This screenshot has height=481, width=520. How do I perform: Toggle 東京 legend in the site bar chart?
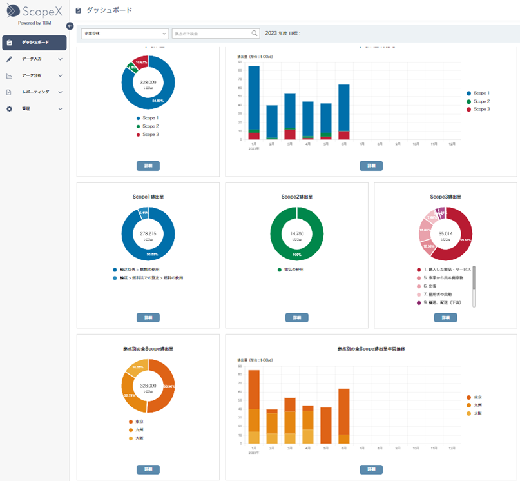[477, 397]
